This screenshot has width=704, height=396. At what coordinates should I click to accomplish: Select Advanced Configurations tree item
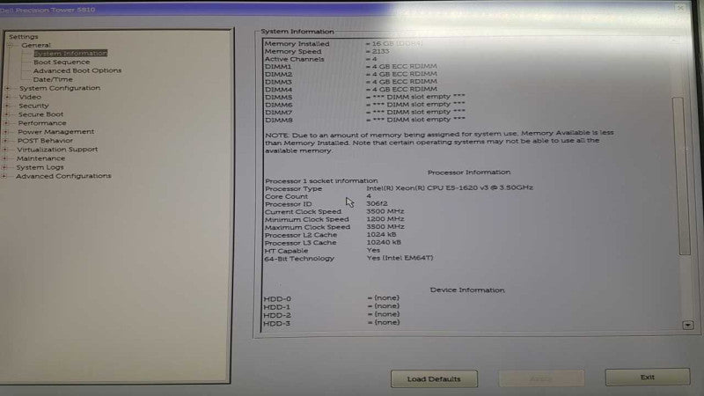(63, 176)
